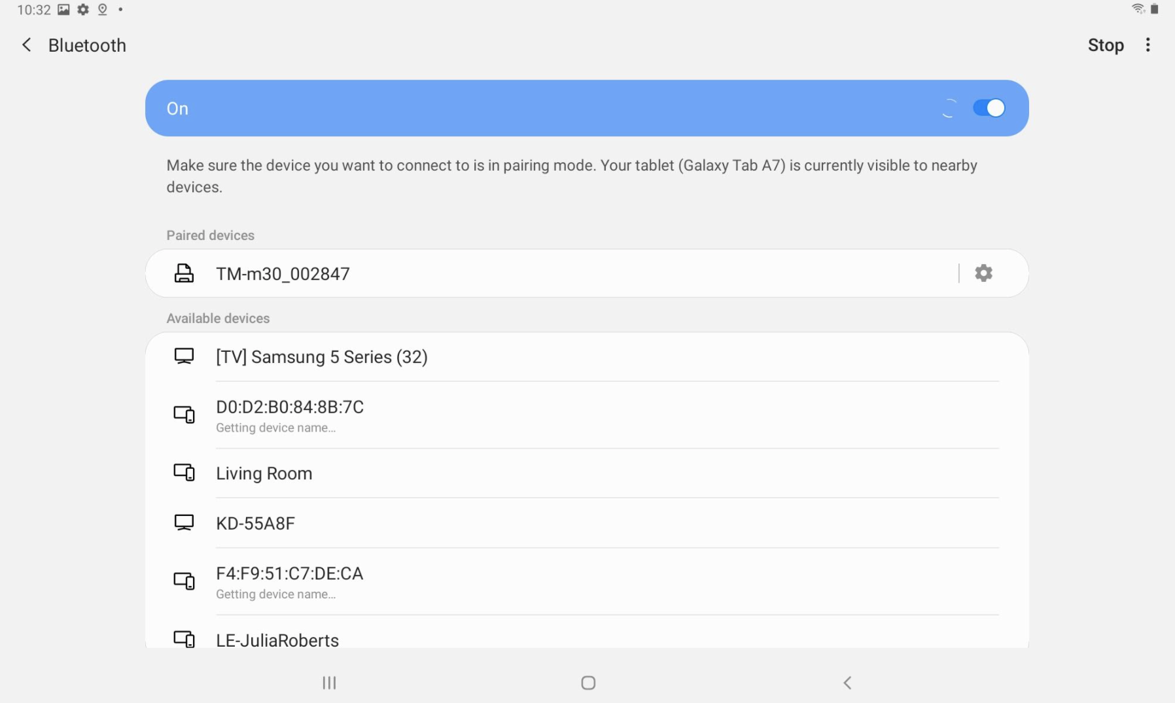Pair with KD-55A8F

pos(587,523)
